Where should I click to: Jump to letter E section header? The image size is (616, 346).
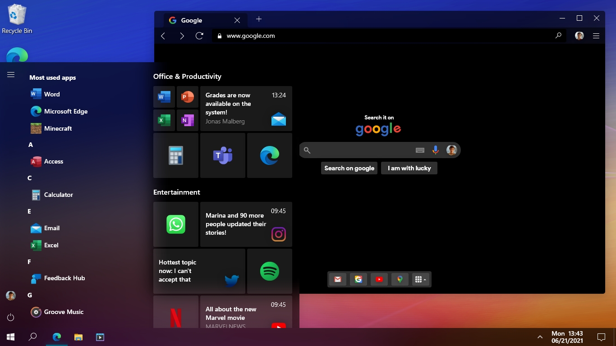coord(29,211)
